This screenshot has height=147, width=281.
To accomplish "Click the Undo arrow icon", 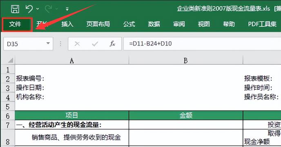I will [29, 9].
